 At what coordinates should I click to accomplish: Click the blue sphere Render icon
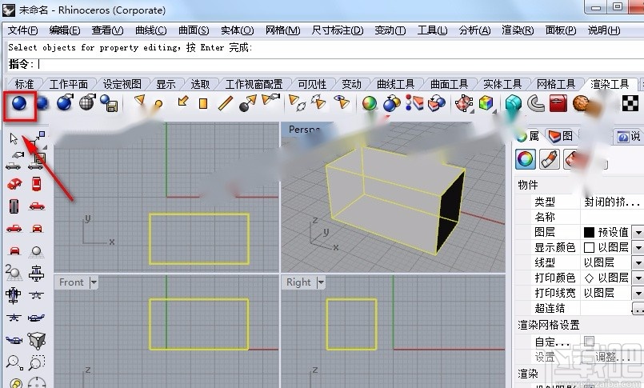coord(19,103)
